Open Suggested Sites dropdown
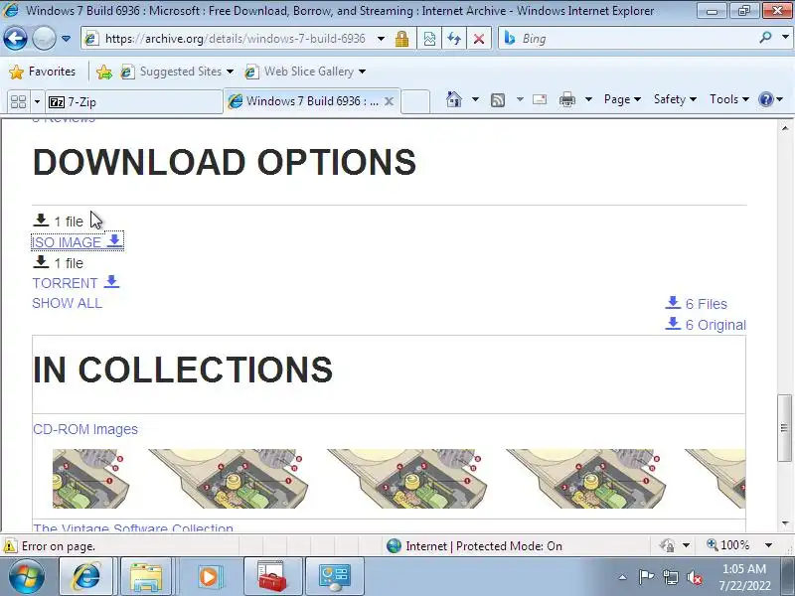Viewport: 795px width, 596px height. (177, 72)
